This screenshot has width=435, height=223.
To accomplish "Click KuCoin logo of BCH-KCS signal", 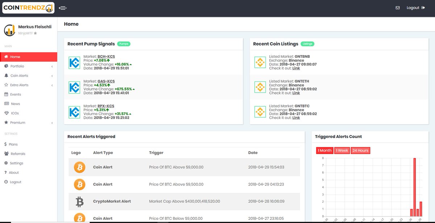I will [74, 62].
